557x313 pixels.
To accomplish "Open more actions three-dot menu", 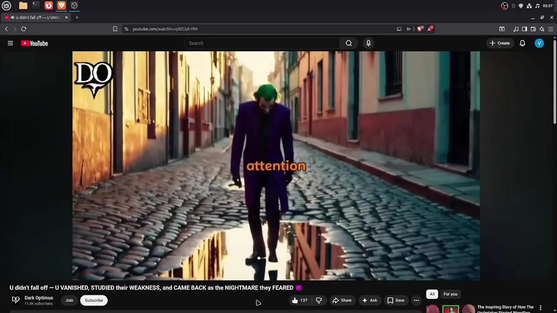I will click(416, 300).
